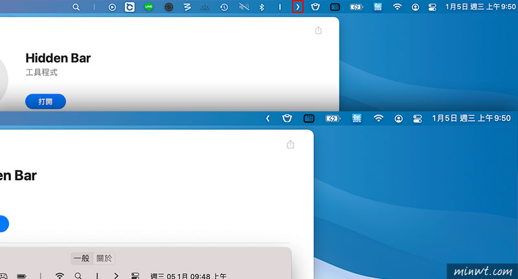This screenshot has height=279, width=518.
Task: Click the dotted arc menu bar icon
Action: pos(205,7)
